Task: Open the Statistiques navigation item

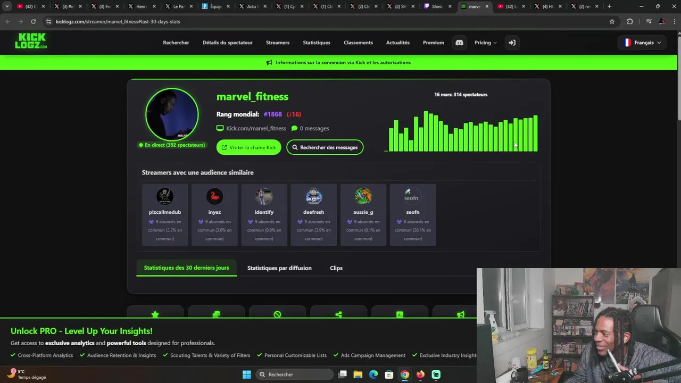Action: pos(317,43)
